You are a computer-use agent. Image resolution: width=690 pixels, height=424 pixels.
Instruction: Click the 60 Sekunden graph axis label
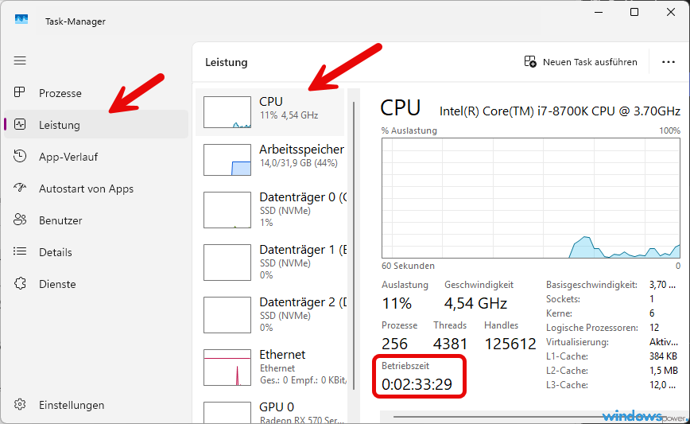408,266
